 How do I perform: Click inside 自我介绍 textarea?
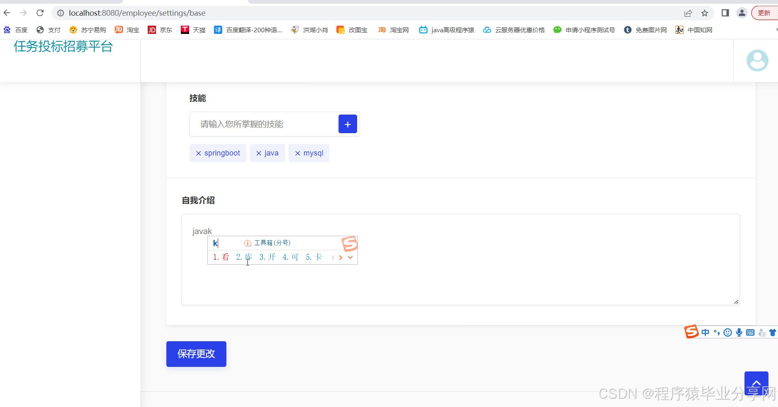[461, 260]
